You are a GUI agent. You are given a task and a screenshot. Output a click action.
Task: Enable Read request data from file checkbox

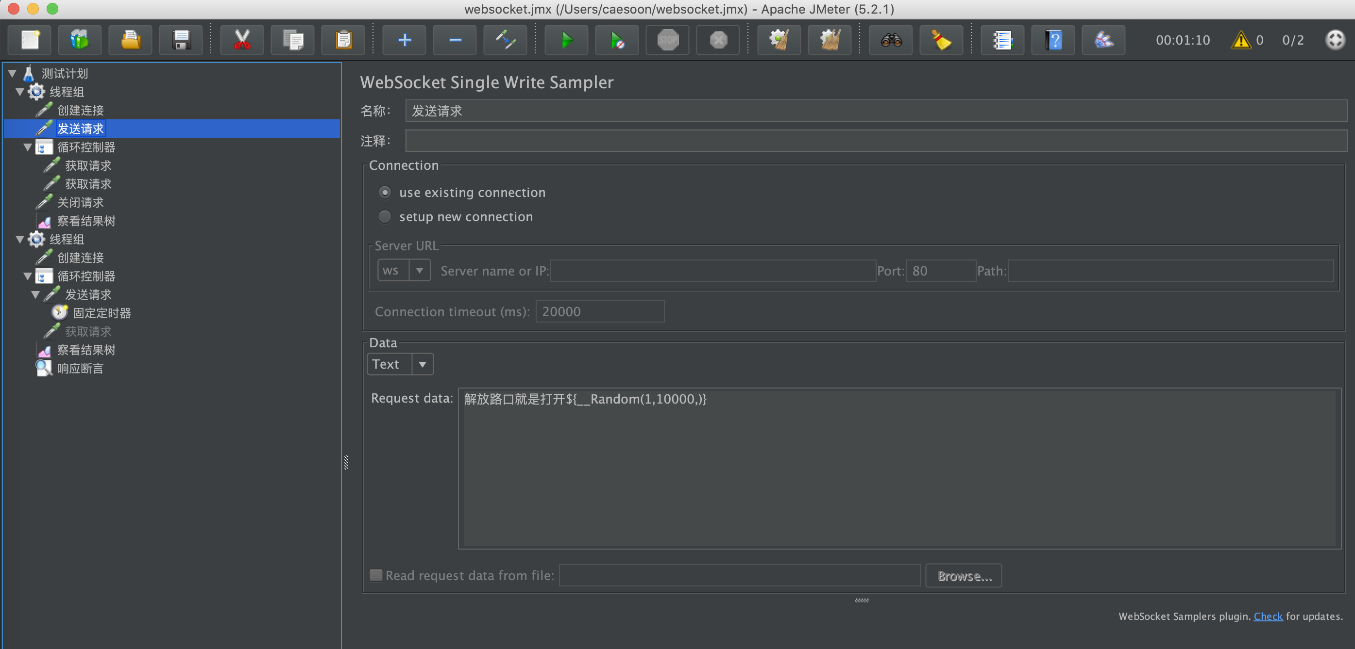pos(376,575)
